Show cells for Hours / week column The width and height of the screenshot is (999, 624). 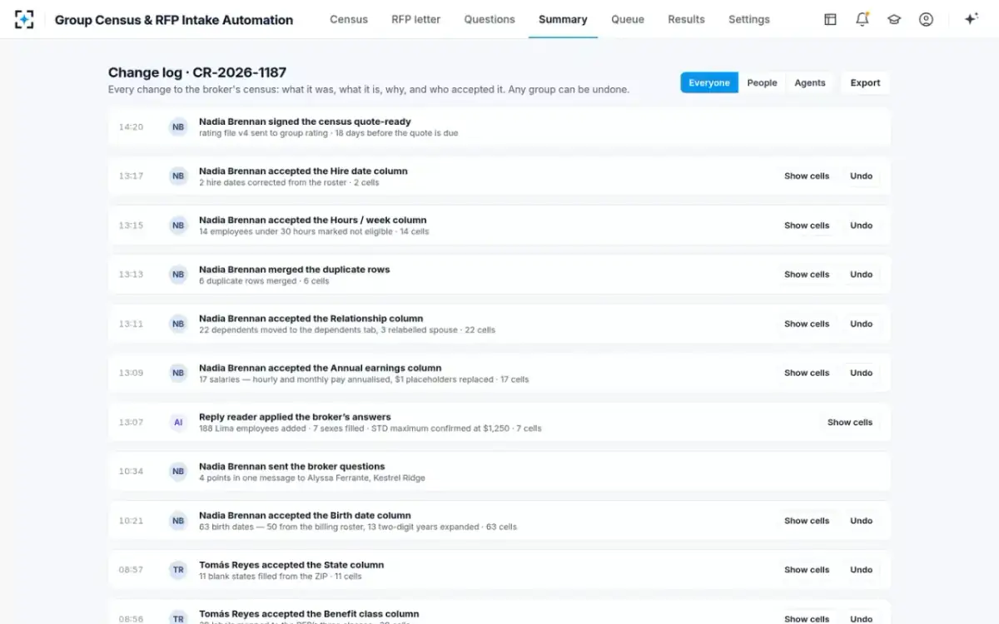pos(807,225)
